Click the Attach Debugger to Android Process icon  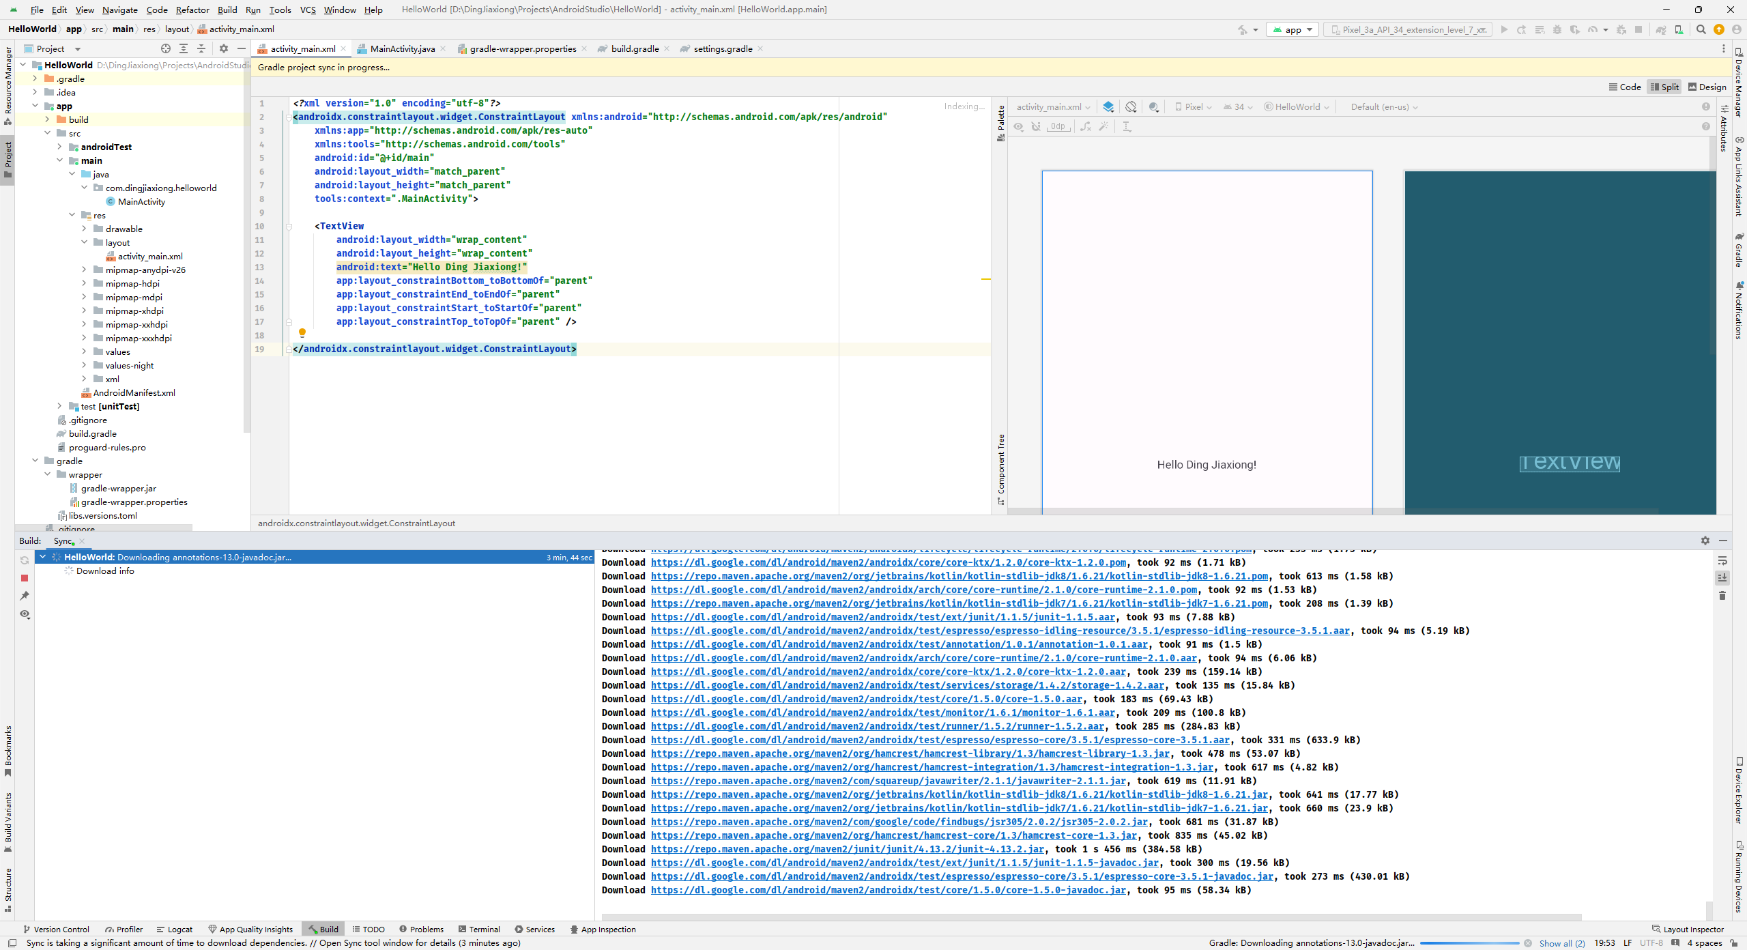point(1621,29)
